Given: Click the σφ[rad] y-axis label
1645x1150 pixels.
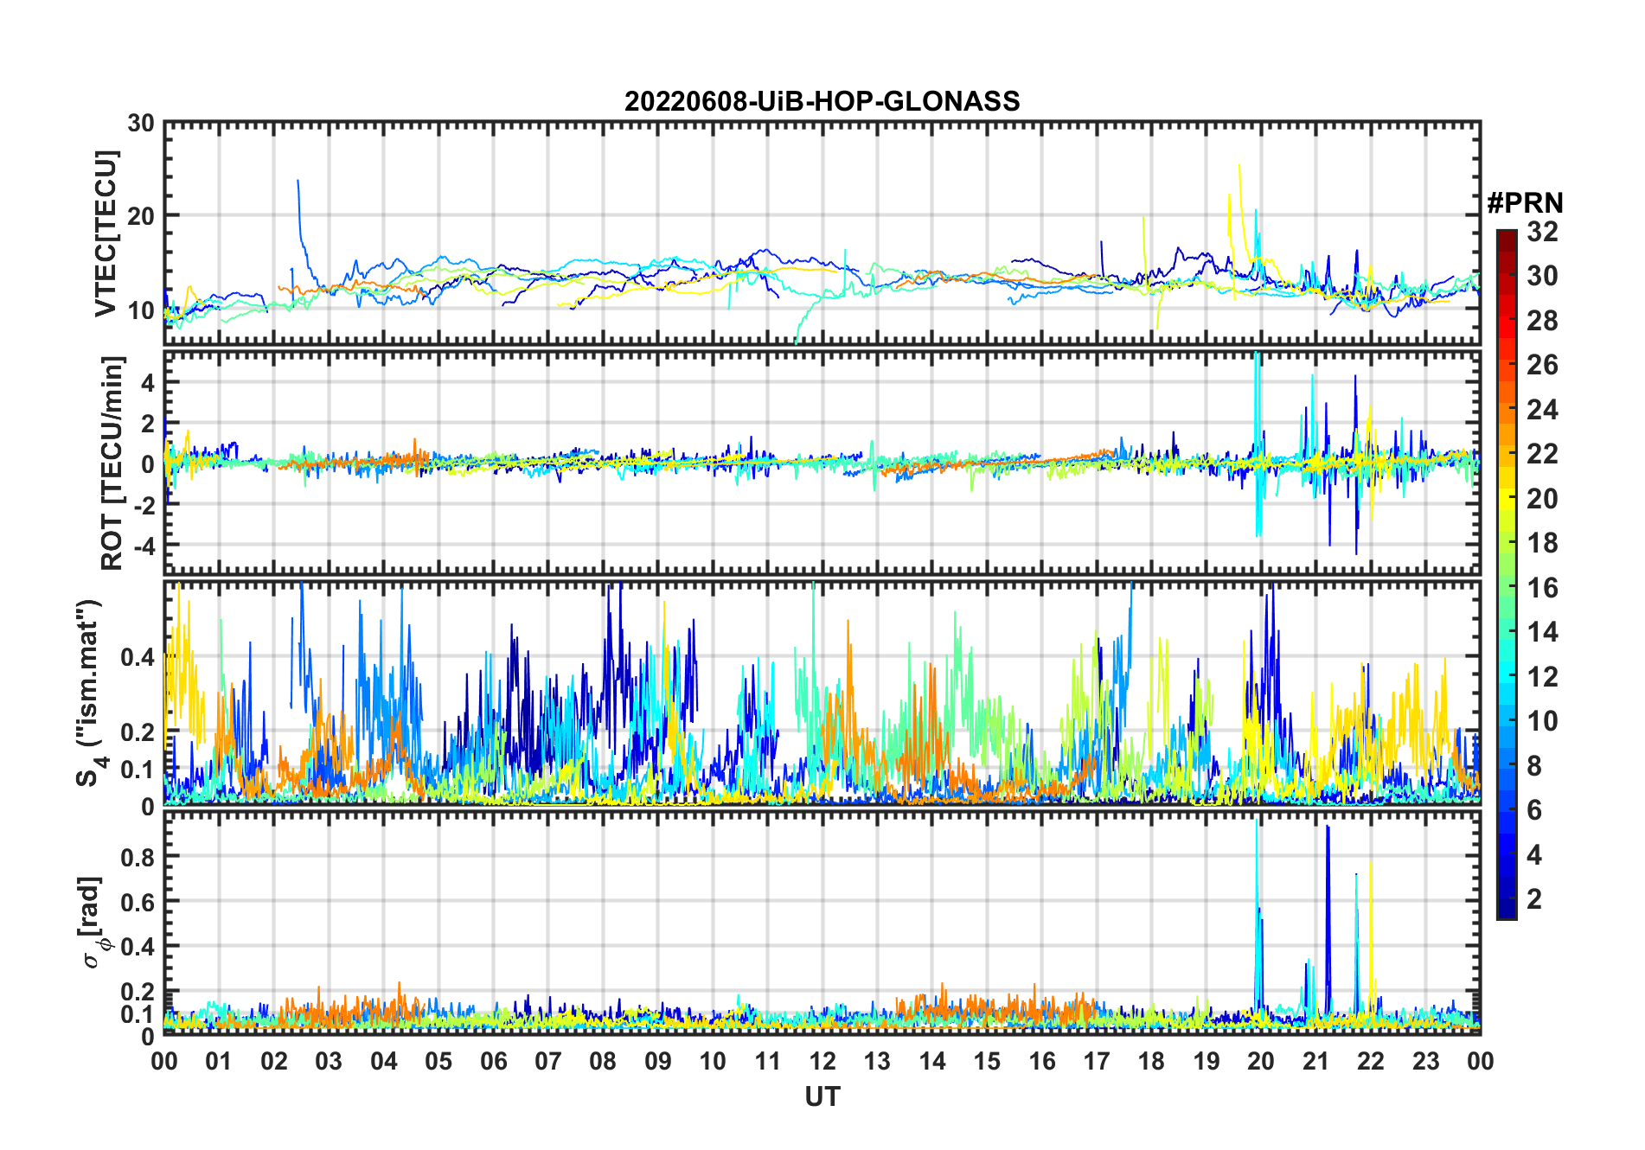Looking at the screenshot, I should click(x=95, y=922).
